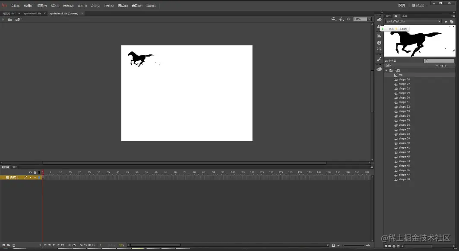Click the back arrow in edit bar

3,19
